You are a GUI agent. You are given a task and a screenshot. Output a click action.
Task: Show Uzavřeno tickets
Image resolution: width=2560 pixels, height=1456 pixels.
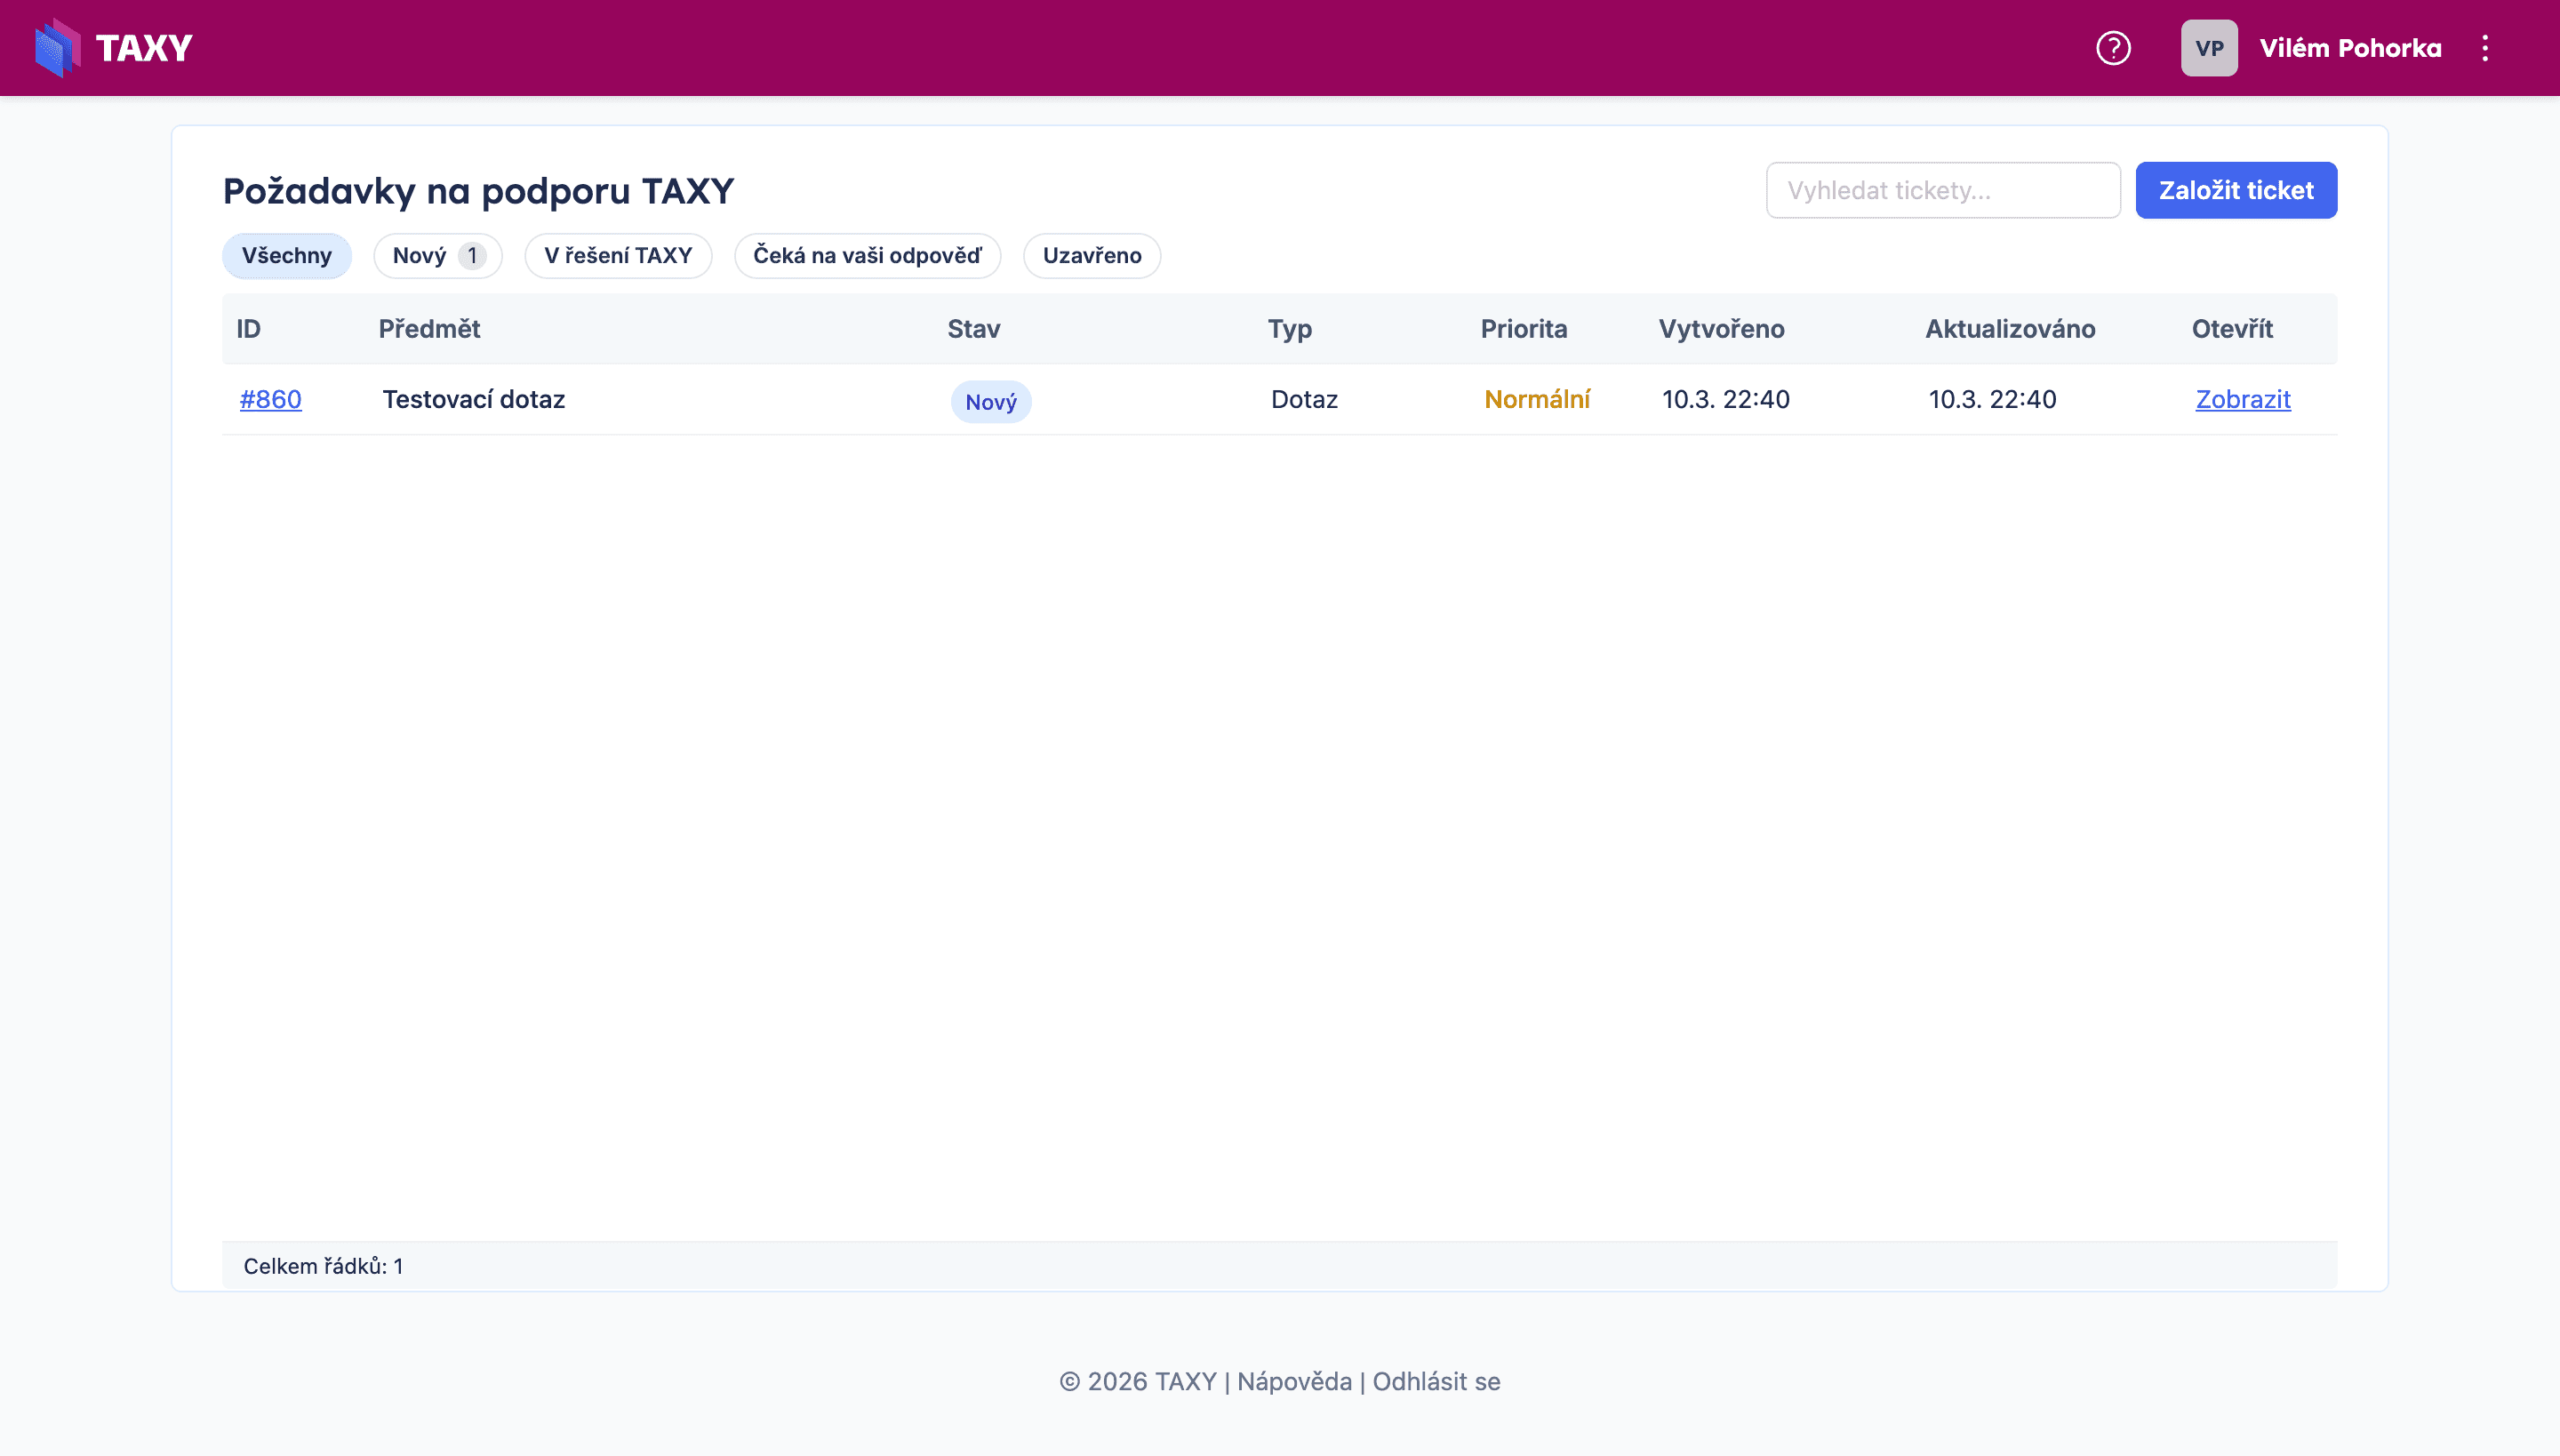(1091, 256)
